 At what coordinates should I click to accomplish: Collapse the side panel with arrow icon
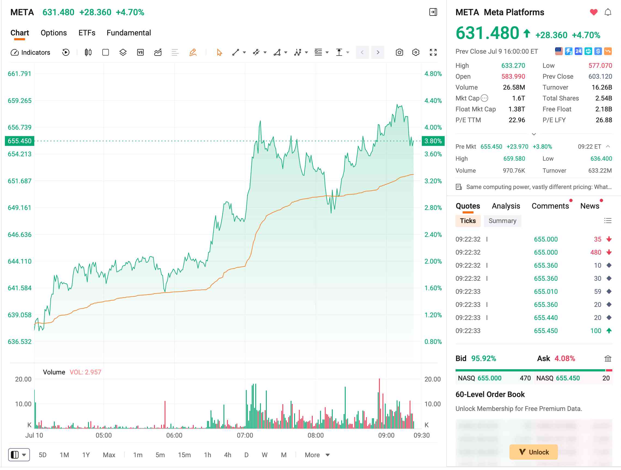point(433,12)
